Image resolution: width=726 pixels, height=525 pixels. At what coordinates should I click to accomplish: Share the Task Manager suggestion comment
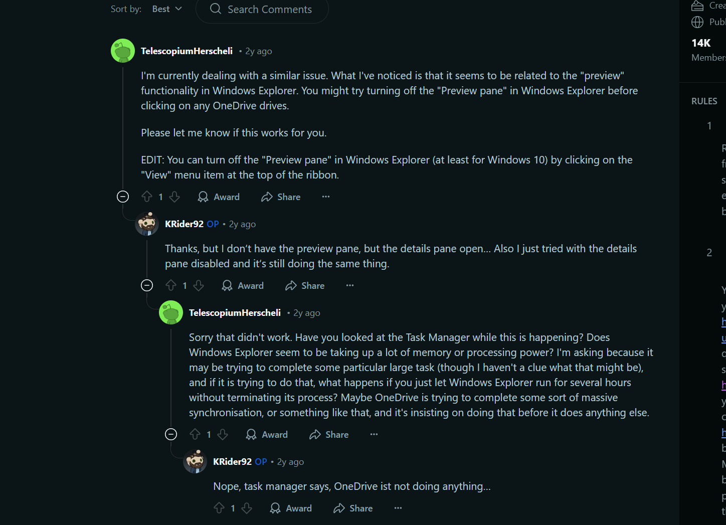[x=329, y=434]
